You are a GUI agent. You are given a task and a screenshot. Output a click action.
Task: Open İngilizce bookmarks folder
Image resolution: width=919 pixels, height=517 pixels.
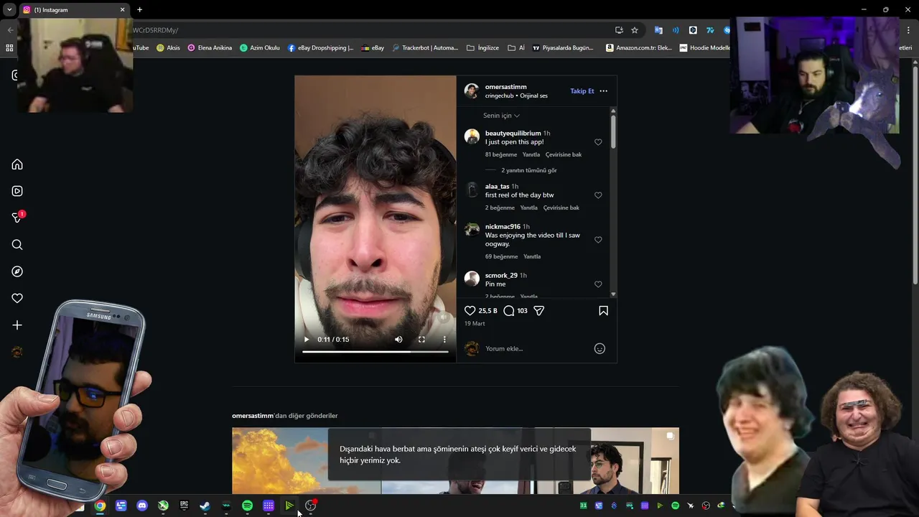click(x=482, y=48)
